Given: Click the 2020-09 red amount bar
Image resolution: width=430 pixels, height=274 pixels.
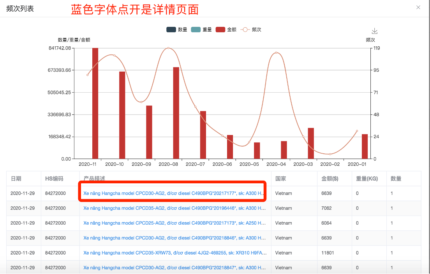Looking at the screenshot, I should coord(149,132).
